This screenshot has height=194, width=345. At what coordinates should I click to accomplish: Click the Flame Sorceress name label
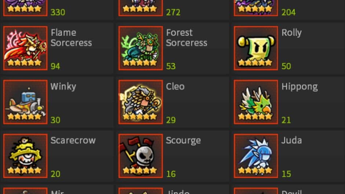[71, 38]
